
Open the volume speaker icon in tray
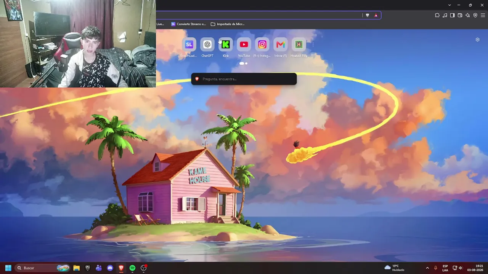pos(461,268)
